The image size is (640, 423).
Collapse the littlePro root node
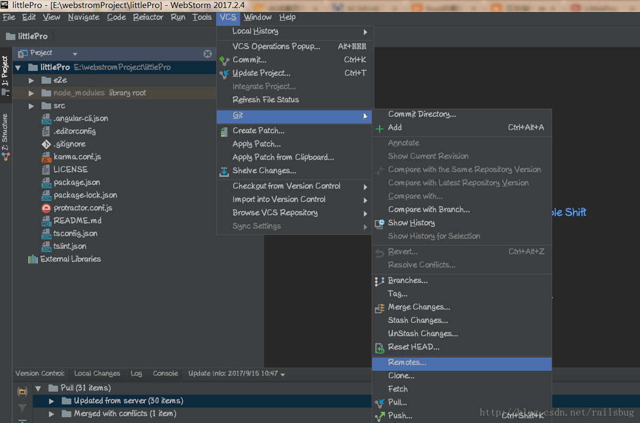coord(19,68)
